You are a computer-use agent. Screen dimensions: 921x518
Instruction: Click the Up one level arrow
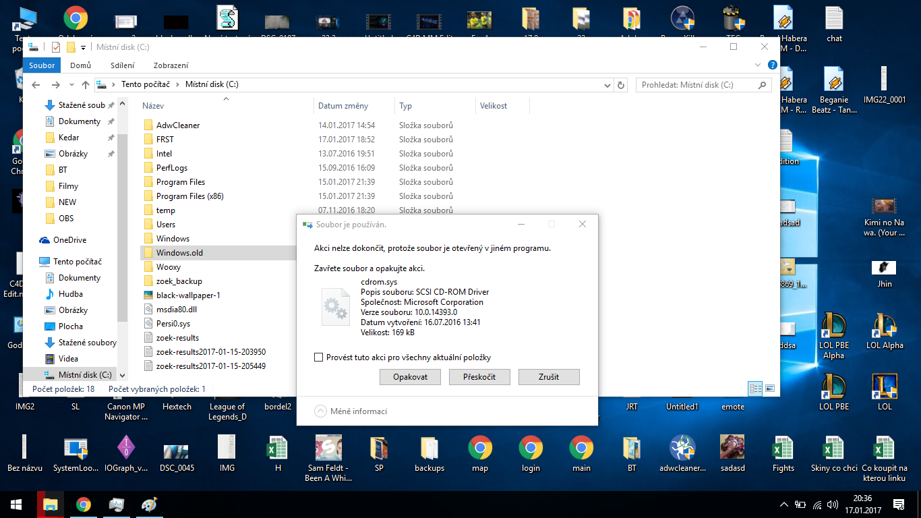pos(86,85)
